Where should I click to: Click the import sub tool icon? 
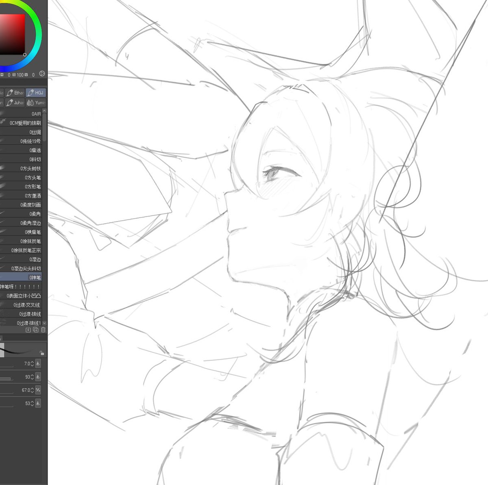[x=28, y=330]
